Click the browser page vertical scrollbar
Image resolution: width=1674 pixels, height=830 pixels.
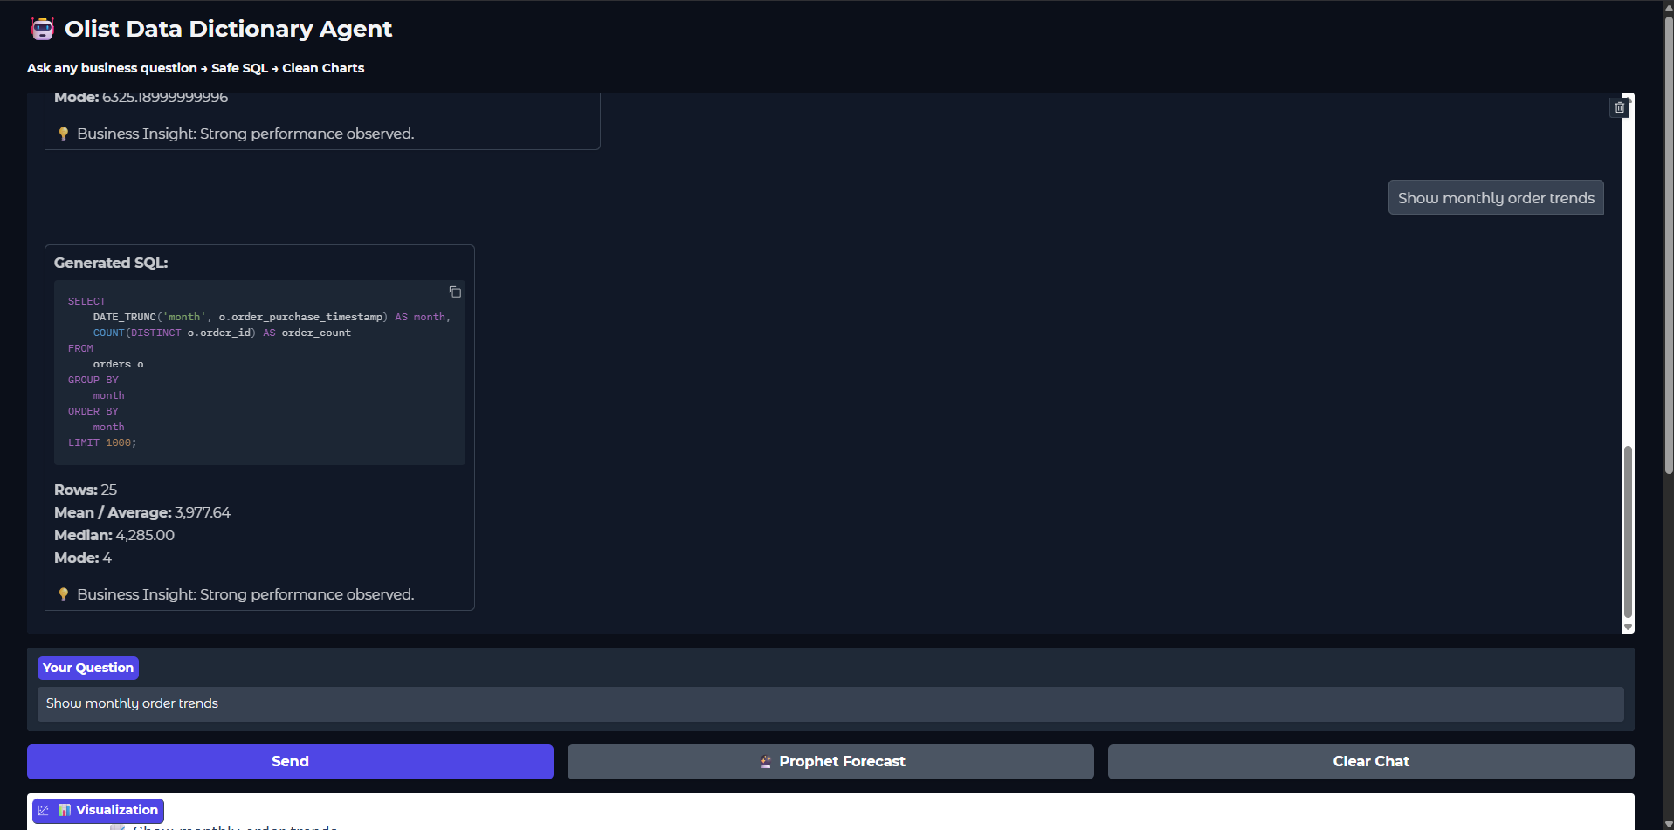[x=1668, y=244]
